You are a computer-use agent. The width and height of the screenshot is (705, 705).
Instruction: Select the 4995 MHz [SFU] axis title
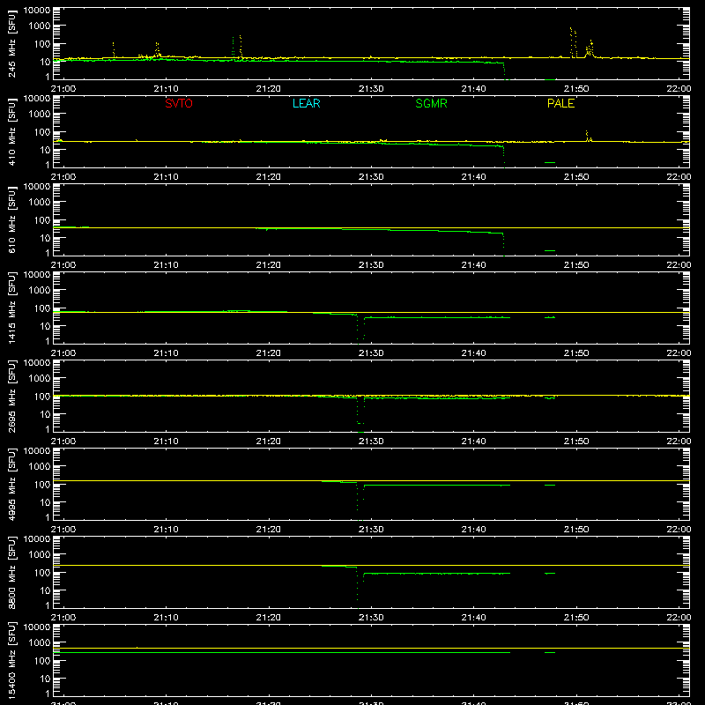[12, 484]
